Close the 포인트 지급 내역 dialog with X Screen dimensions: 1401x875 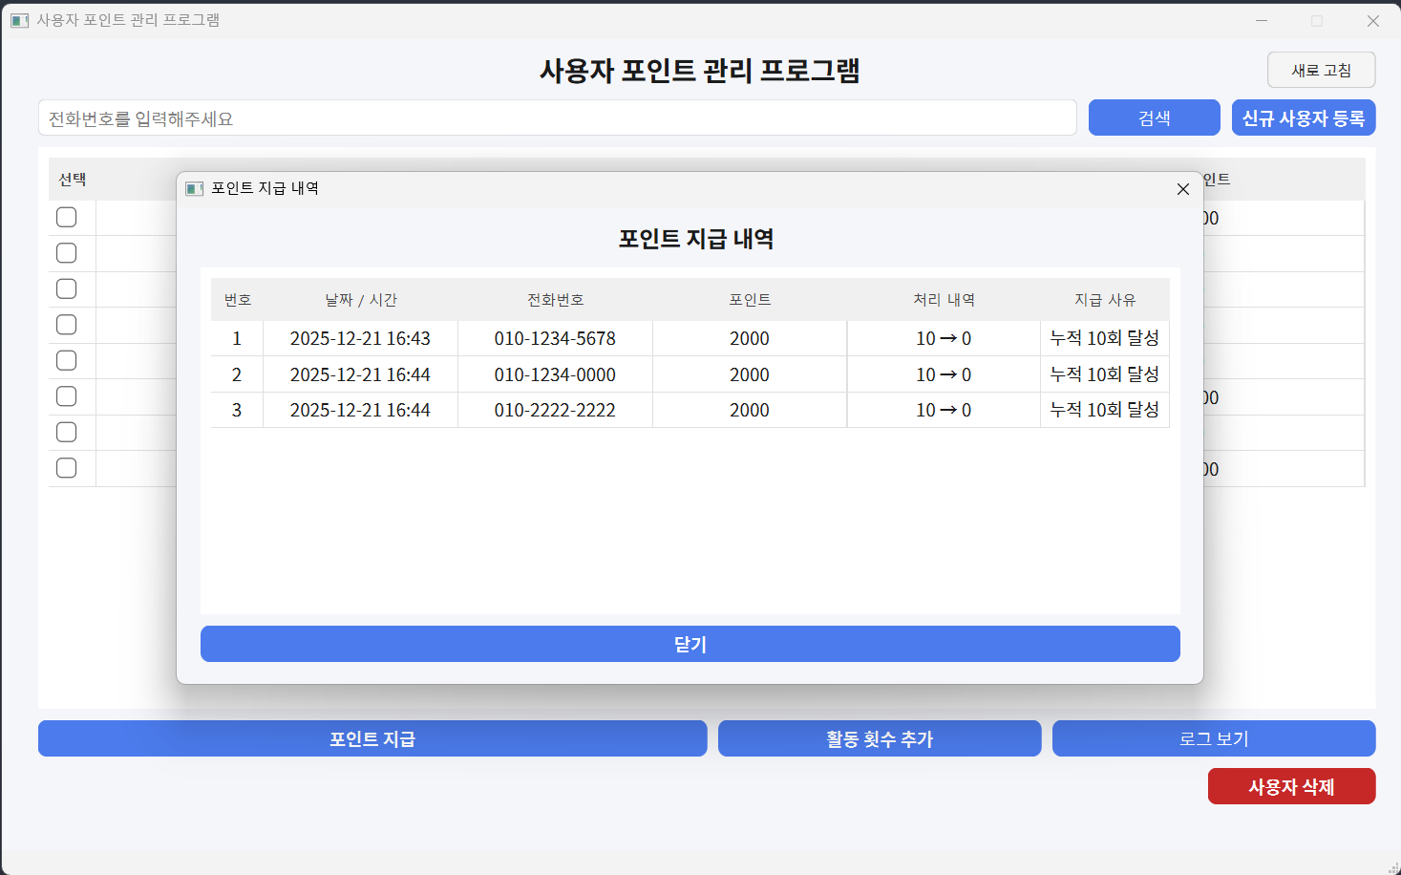1182,189
